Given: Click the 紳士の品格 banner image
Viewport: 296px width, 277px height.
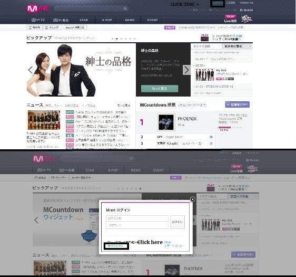Looking at the screenshot, I should point(81,70).
